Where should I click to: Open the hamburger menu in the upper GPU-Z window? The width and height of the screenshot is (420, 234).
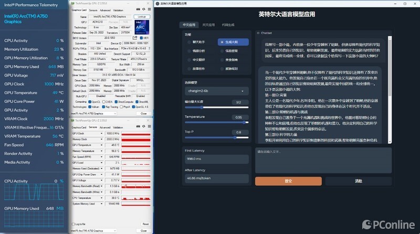(x=149, y=9)
